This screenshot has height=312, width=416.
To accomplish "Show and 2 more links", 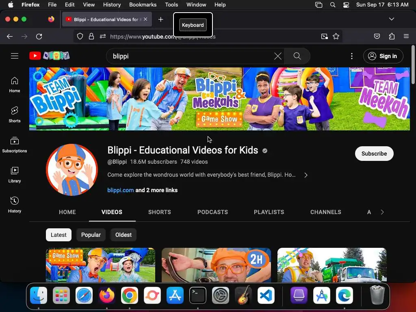I will pyautogui.click(x=156, y=190).
